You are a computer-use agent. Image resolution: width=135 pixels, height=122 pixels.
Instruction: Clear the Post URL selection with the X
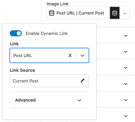[x=70, y=55]
